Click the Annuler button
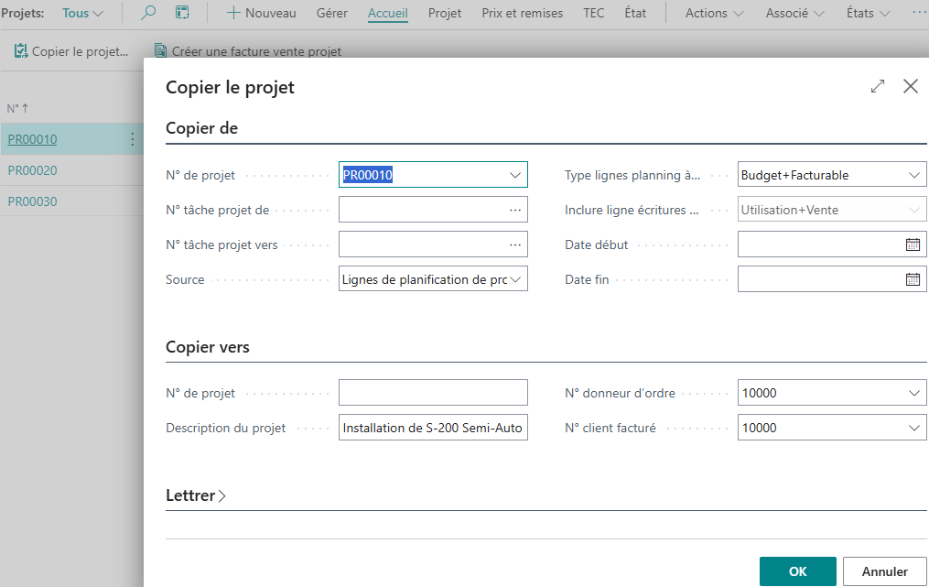 [x=884, y=571]
